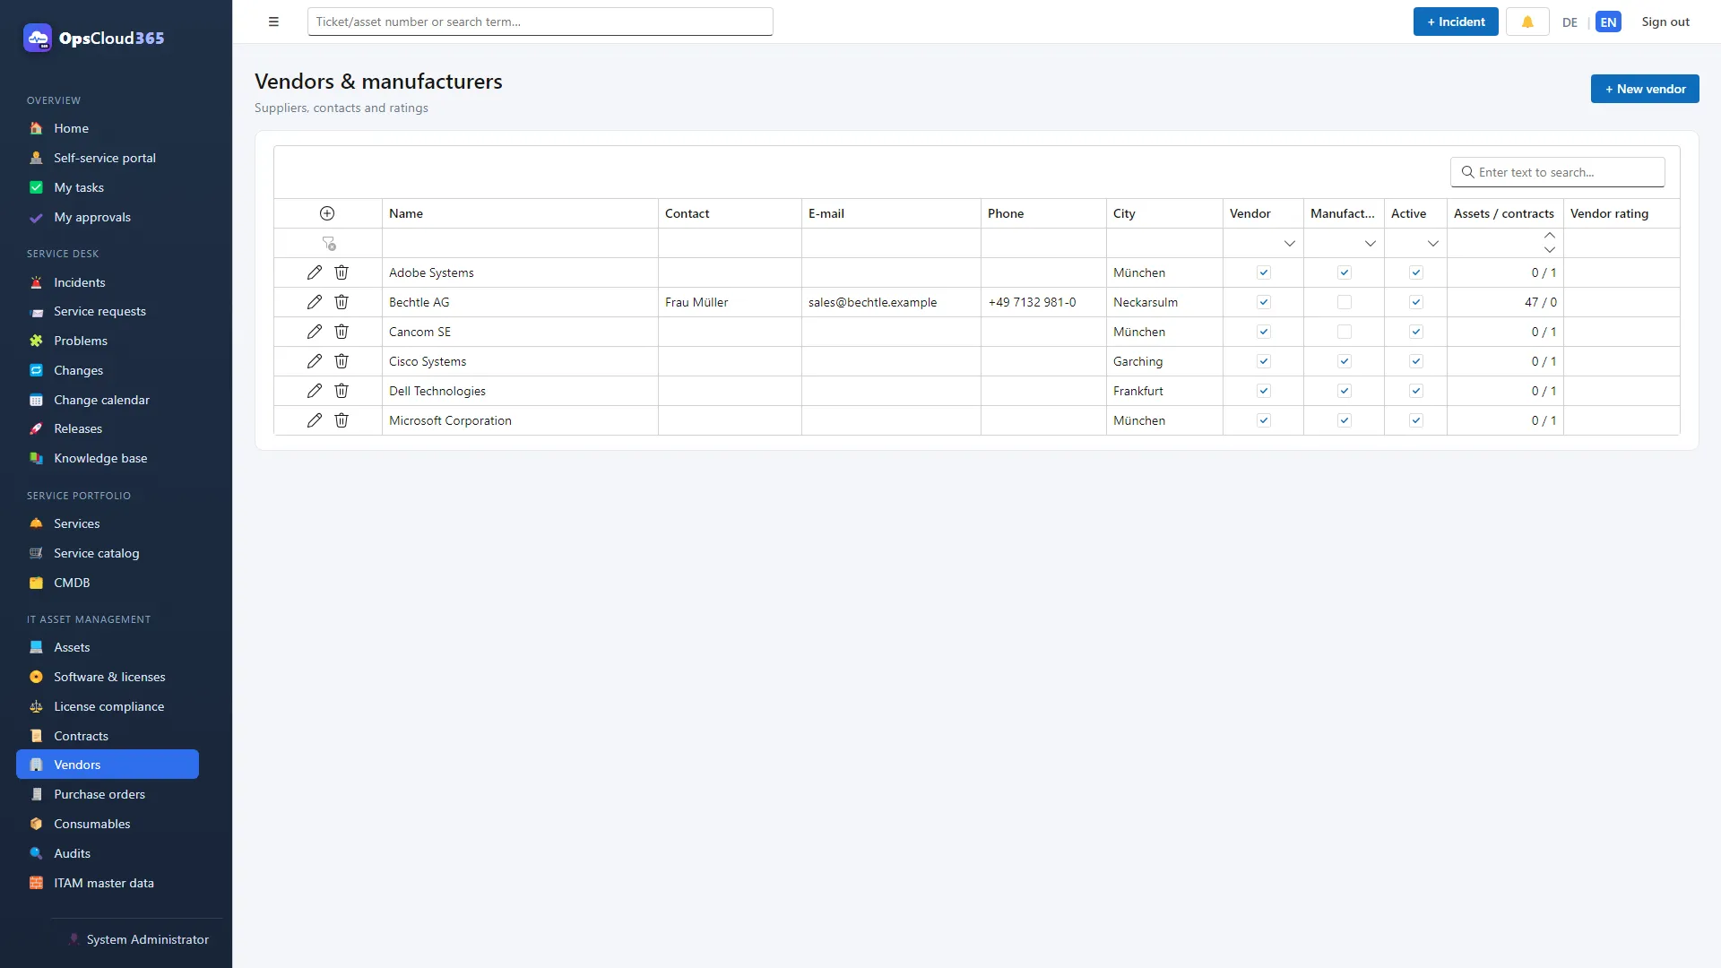Toggle Active checkbox for Microsoft Corporation
The image size is (1721, 968).
coord(1416,420)
